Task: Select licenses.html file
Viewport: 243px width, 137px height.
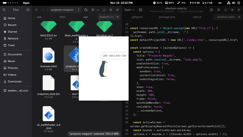Action: tap(49, 59)
